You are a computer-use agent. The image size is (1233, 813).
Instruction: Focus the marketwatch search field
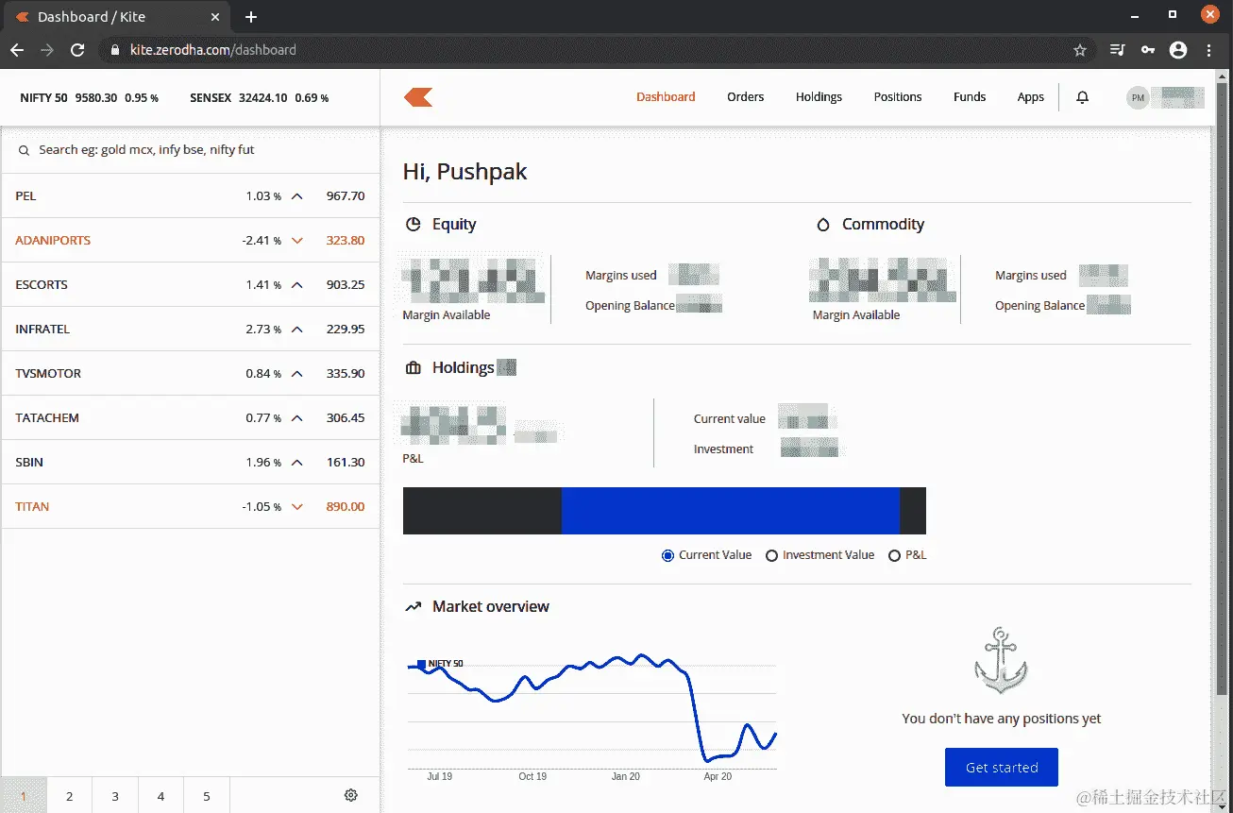tap(191, 150)
